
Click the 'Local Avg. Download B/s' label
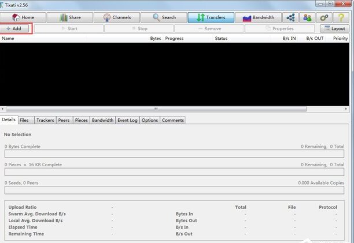coord(35,220)
